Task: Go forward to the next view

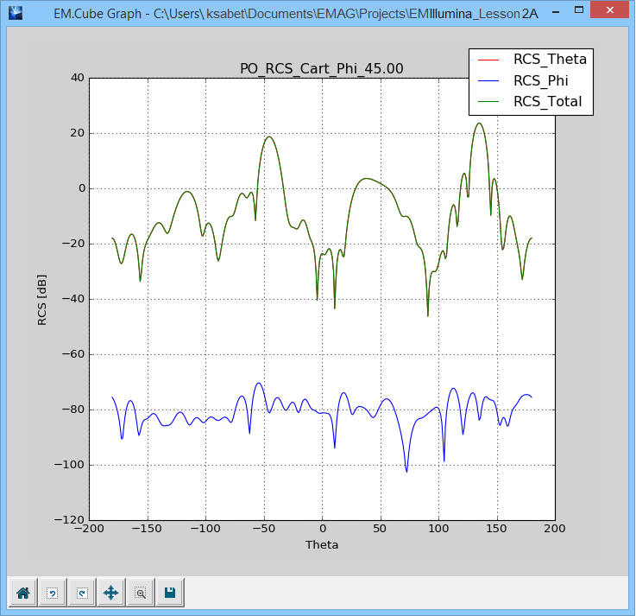Action: pos(82,593)
